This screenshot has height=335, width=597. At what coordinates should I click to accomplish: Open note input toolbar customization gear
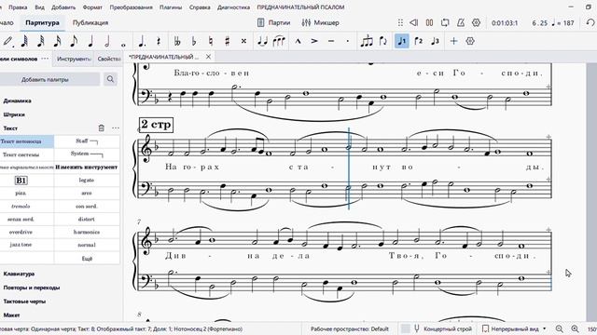pyautogui.click(x=470, y=41)
